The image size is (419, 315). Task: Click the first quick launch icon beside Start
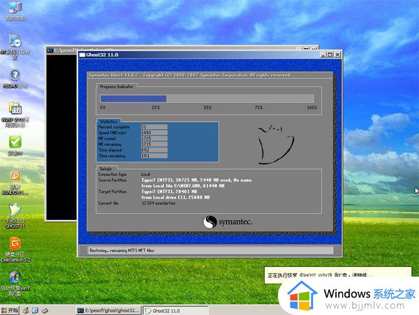pos(26,310)
